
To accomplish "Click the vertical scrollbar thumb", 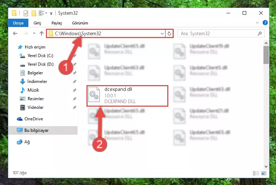I will [266, 55].
